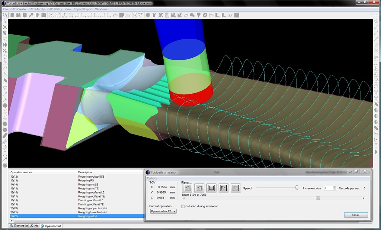Select row 18(18) Finishing rootfacet LE
Screen dimensions: 381x230
coord(77,200)
